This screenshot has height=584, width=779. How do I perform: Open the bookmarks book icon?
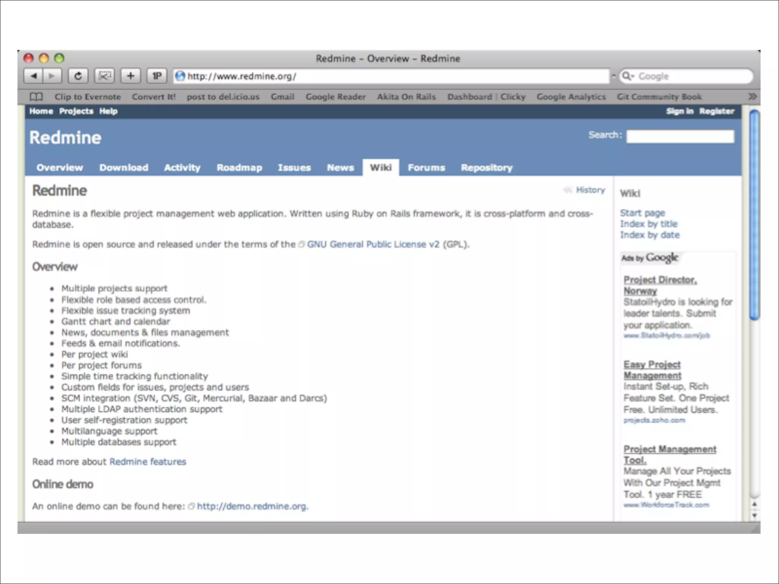36,97
